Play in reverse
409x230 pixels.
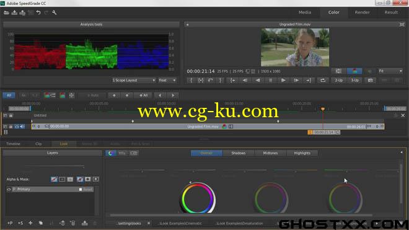click(258, 81)
